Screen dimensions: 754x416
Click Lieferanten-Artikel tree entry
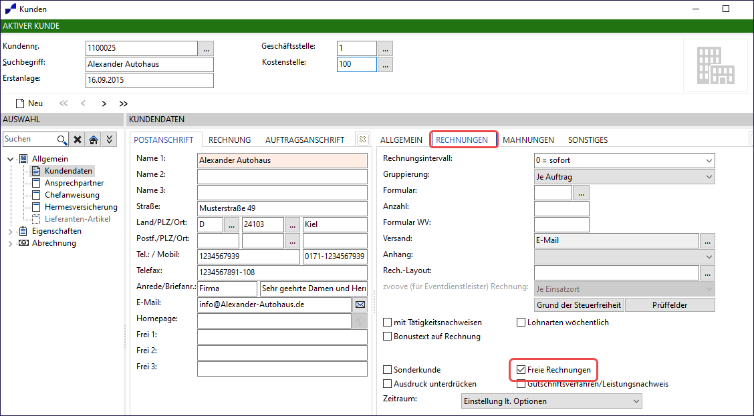pyautogui.click(x=78, y=219)
